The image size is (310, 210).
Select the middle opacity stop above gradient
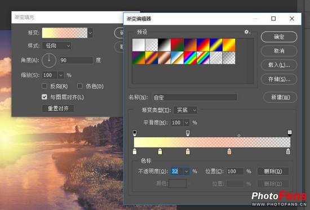pyautogui.click(x=188, y=133)
